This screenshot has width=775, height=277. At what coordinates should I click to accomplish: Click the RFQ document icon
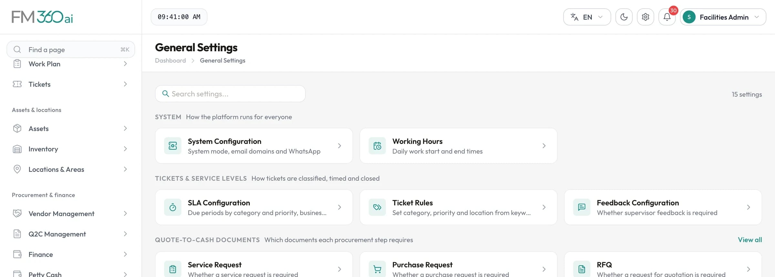[x=582, y=269]
